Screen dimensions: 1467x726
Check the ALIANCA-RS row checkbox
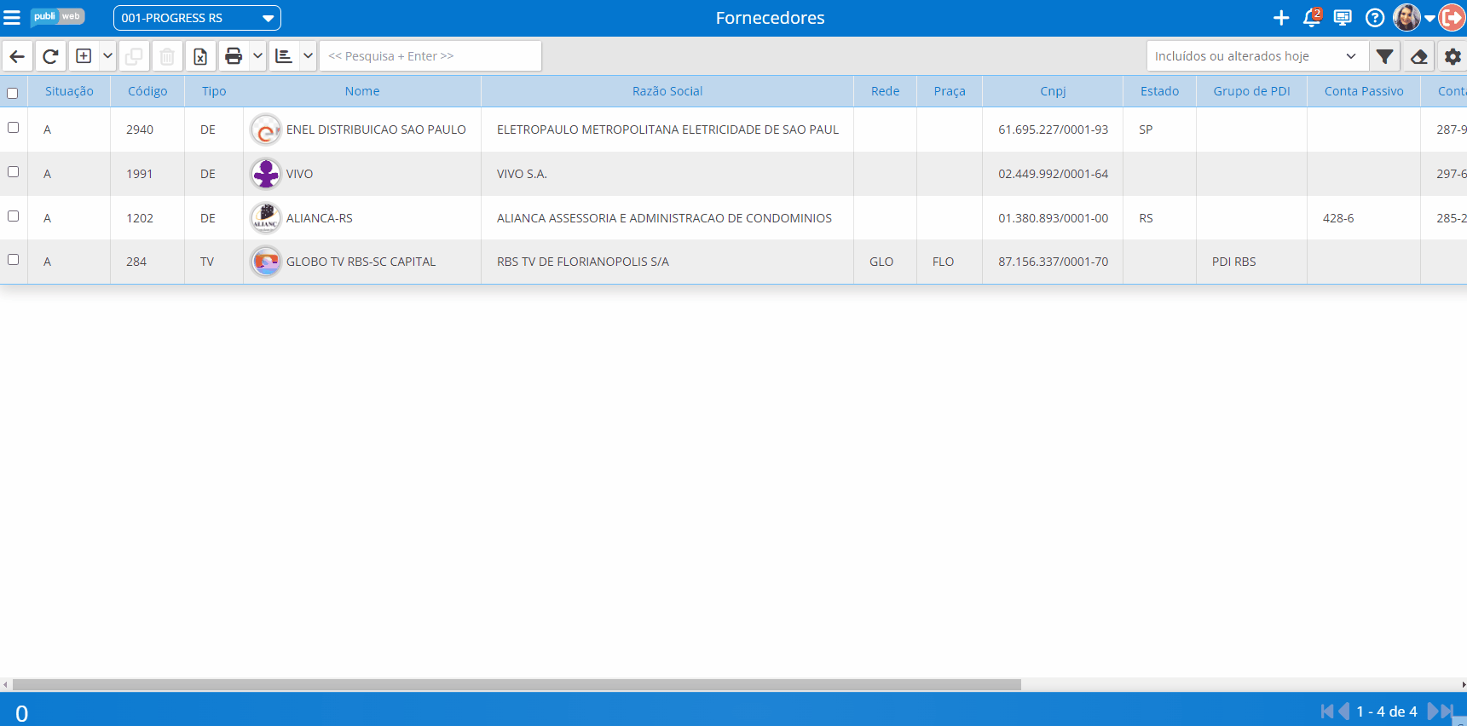(13, 216)
